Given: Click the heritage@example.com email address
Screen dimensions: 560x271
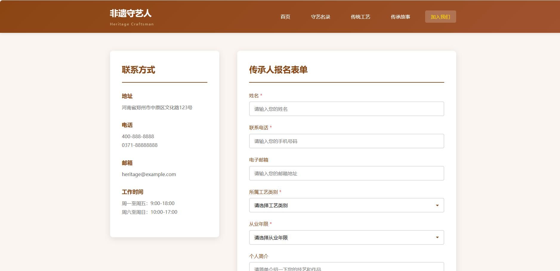Looking at the screenshot, I should 149,174.
